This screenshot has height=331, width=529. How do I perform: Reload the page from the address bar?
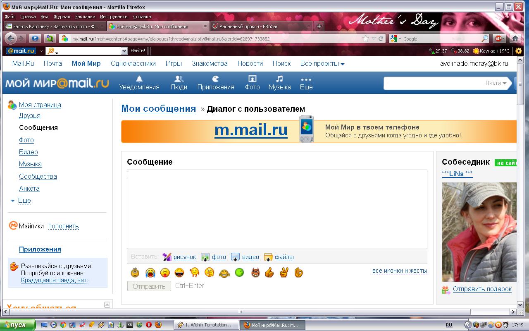[381, 38]
